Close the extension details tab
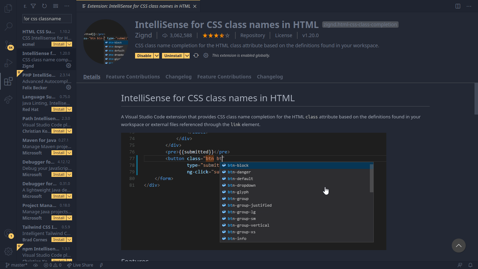 (195, 6)
